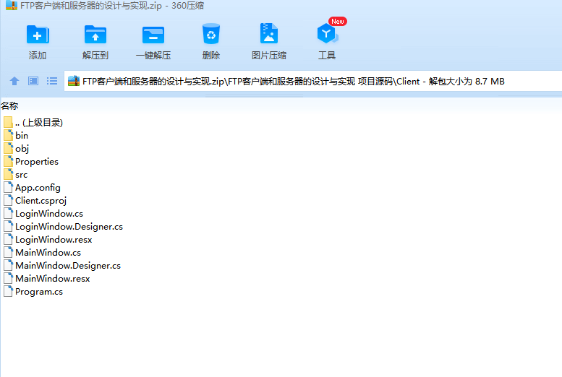Select the bin folder
This screenshot has height=377, width=562.
16,135
